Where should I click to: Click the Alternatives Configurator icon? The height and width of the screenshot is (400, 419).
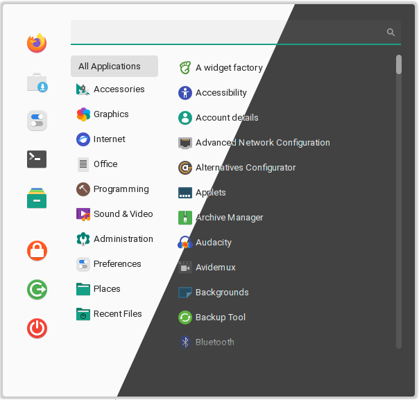point(185,168)
